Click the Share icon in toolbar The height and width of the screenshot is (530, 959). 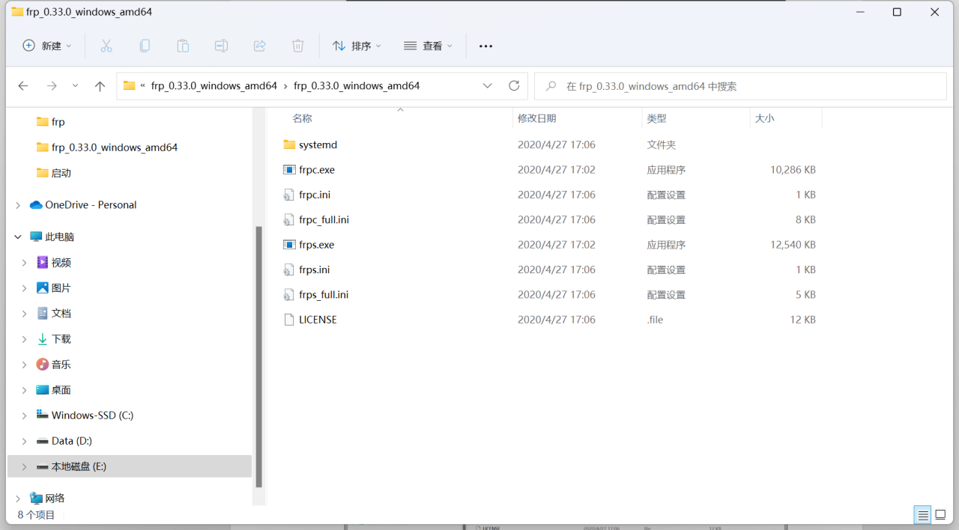pos(260,46)
